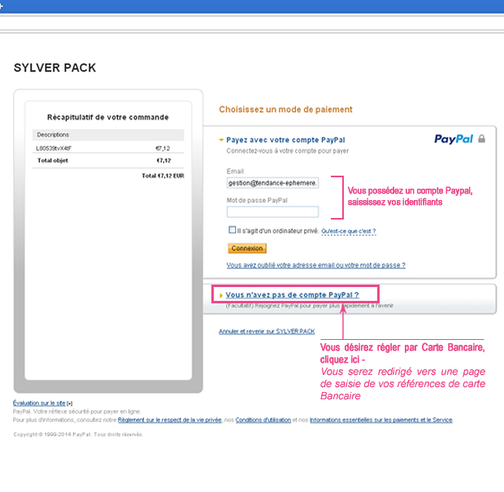Image resolution: width=504 pixels, height=492 pixels.
Task: Click Choisissez un mode de paiement heading
Action: 286,109
